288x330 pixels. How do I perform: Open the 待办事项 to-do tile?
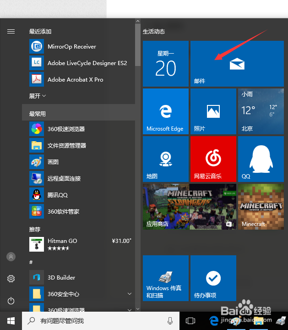pos(213,278)
